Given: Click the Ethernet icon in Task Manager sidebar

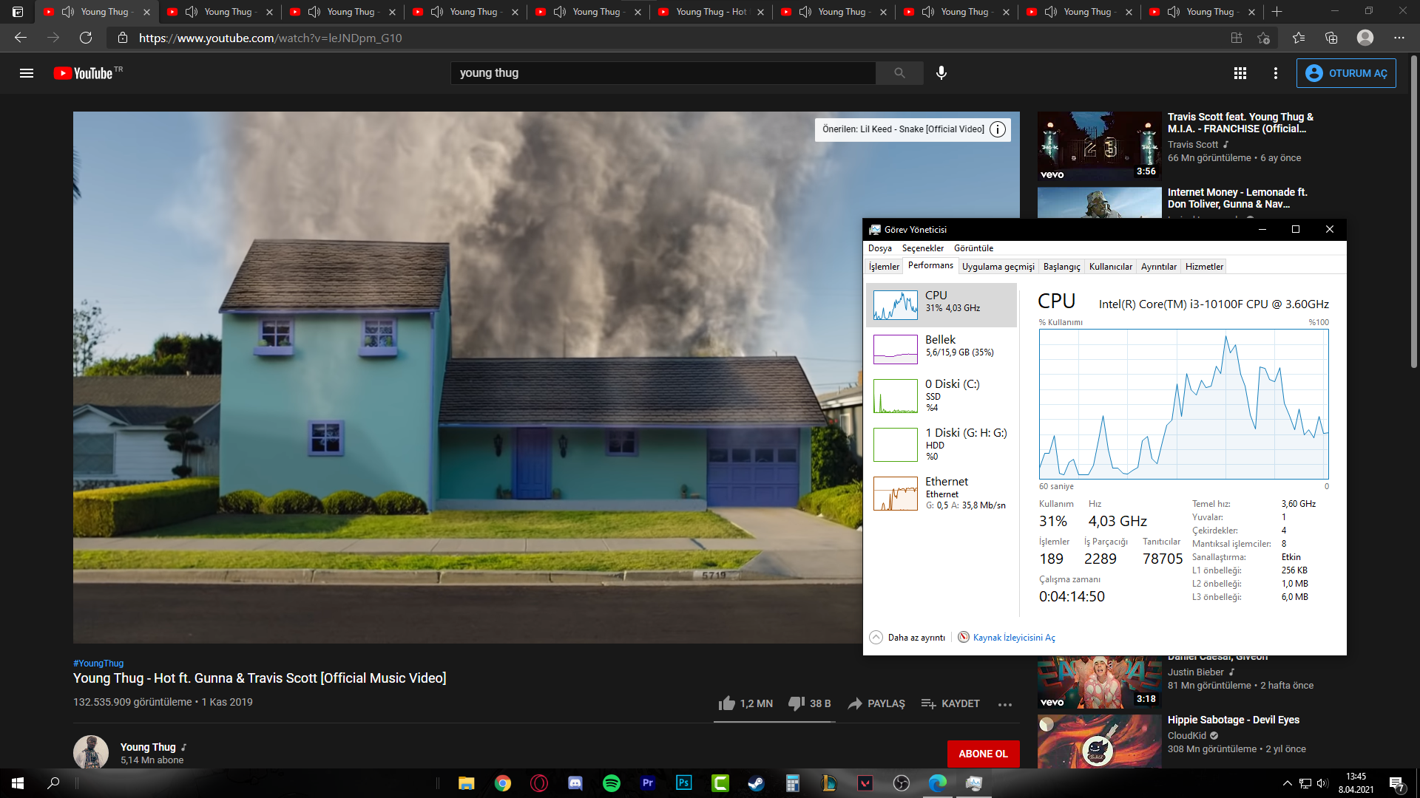Looking at the screenshot, I should 894,493.
